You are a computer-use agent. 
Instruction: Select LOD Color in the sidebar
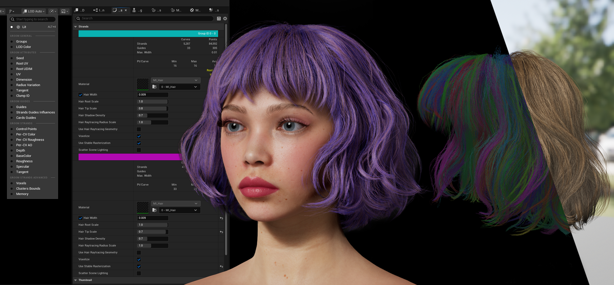(x=23, y=47)
